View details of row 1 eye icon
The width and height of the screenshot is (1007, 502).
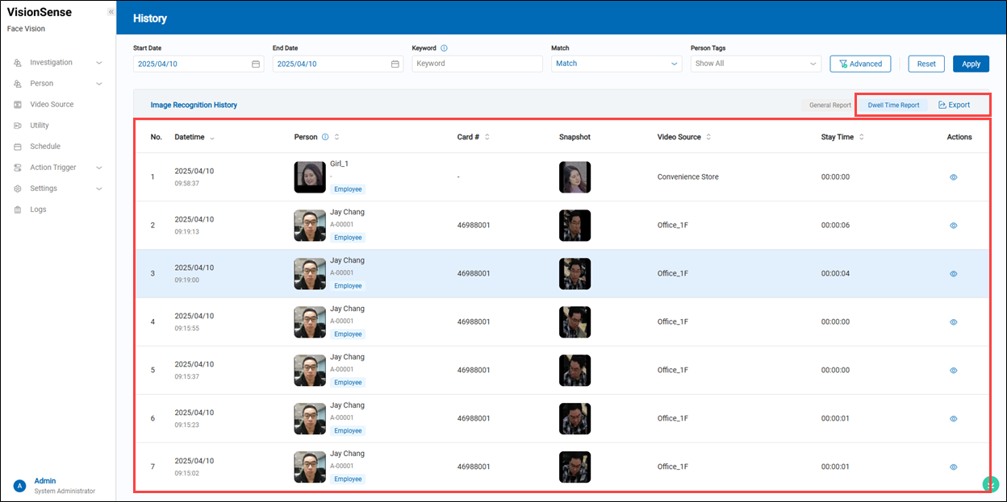coord(953,177)
